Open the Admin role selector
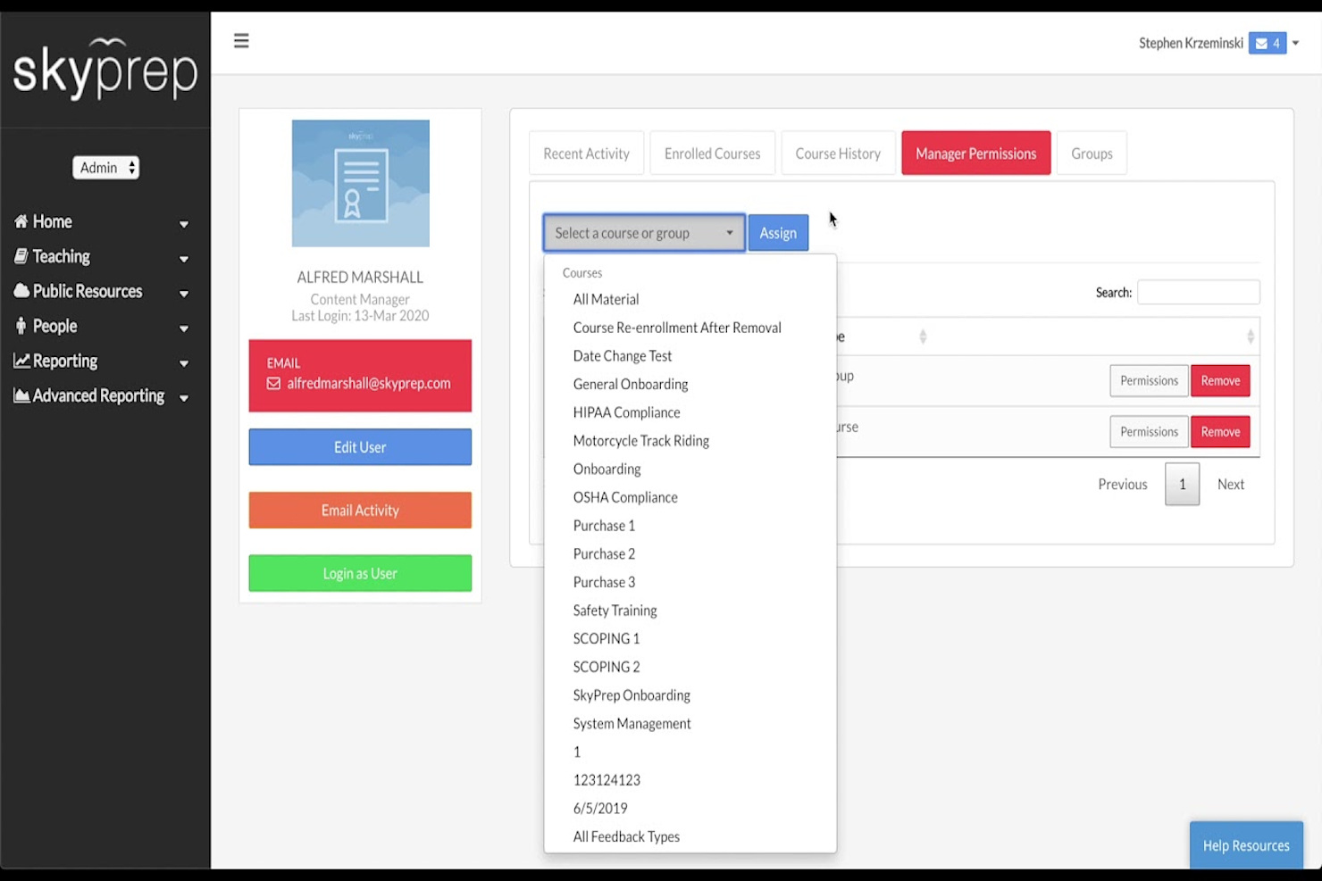This screenshot has width=1322, height=881. [x=105, y=168]
